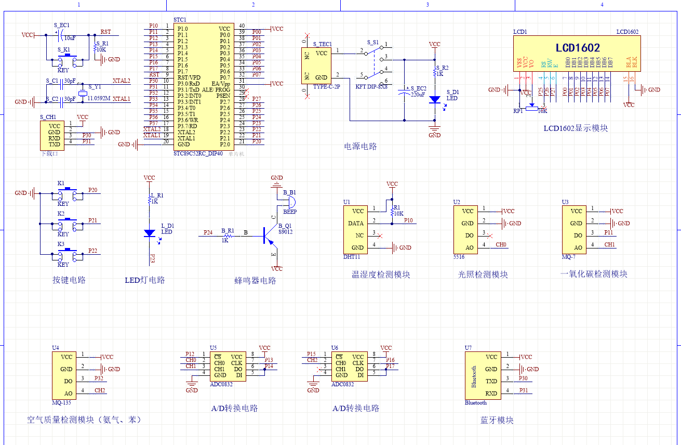Click the S_EC2 220uF capacitor

coord(405,94)
